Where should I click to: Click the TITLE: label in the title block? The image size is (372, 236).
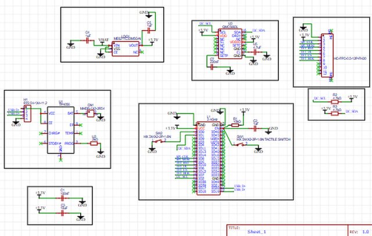234,228
